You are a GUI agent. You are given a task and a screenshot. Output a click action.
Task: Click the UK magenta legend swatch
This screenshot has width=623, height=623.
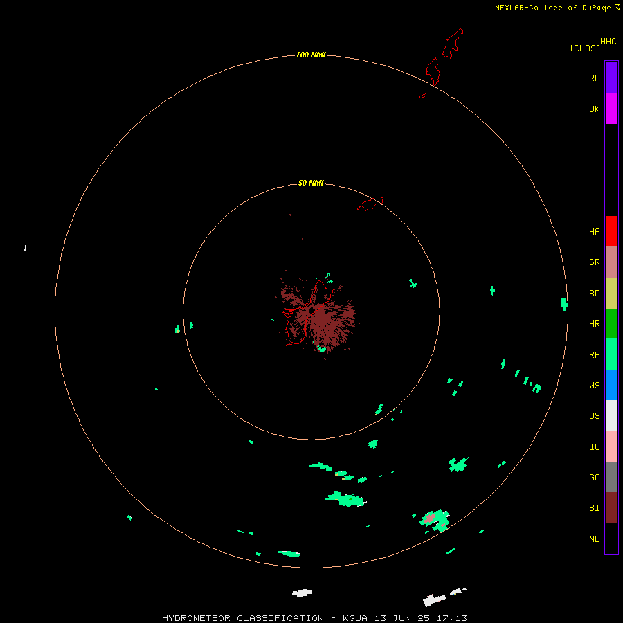[x=611, y=109]
